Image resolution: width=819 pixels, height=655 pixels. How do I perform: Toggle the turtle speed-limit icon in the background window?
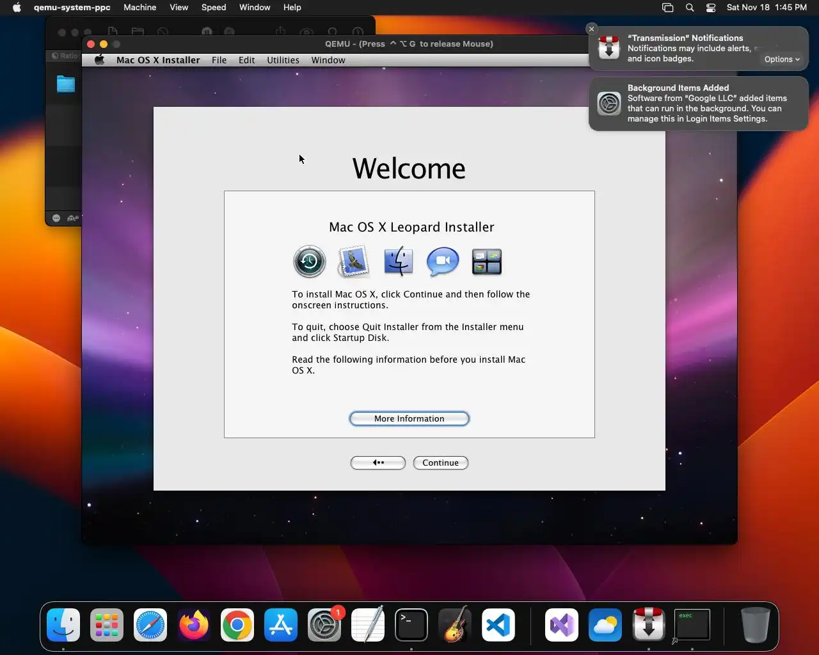73,218
